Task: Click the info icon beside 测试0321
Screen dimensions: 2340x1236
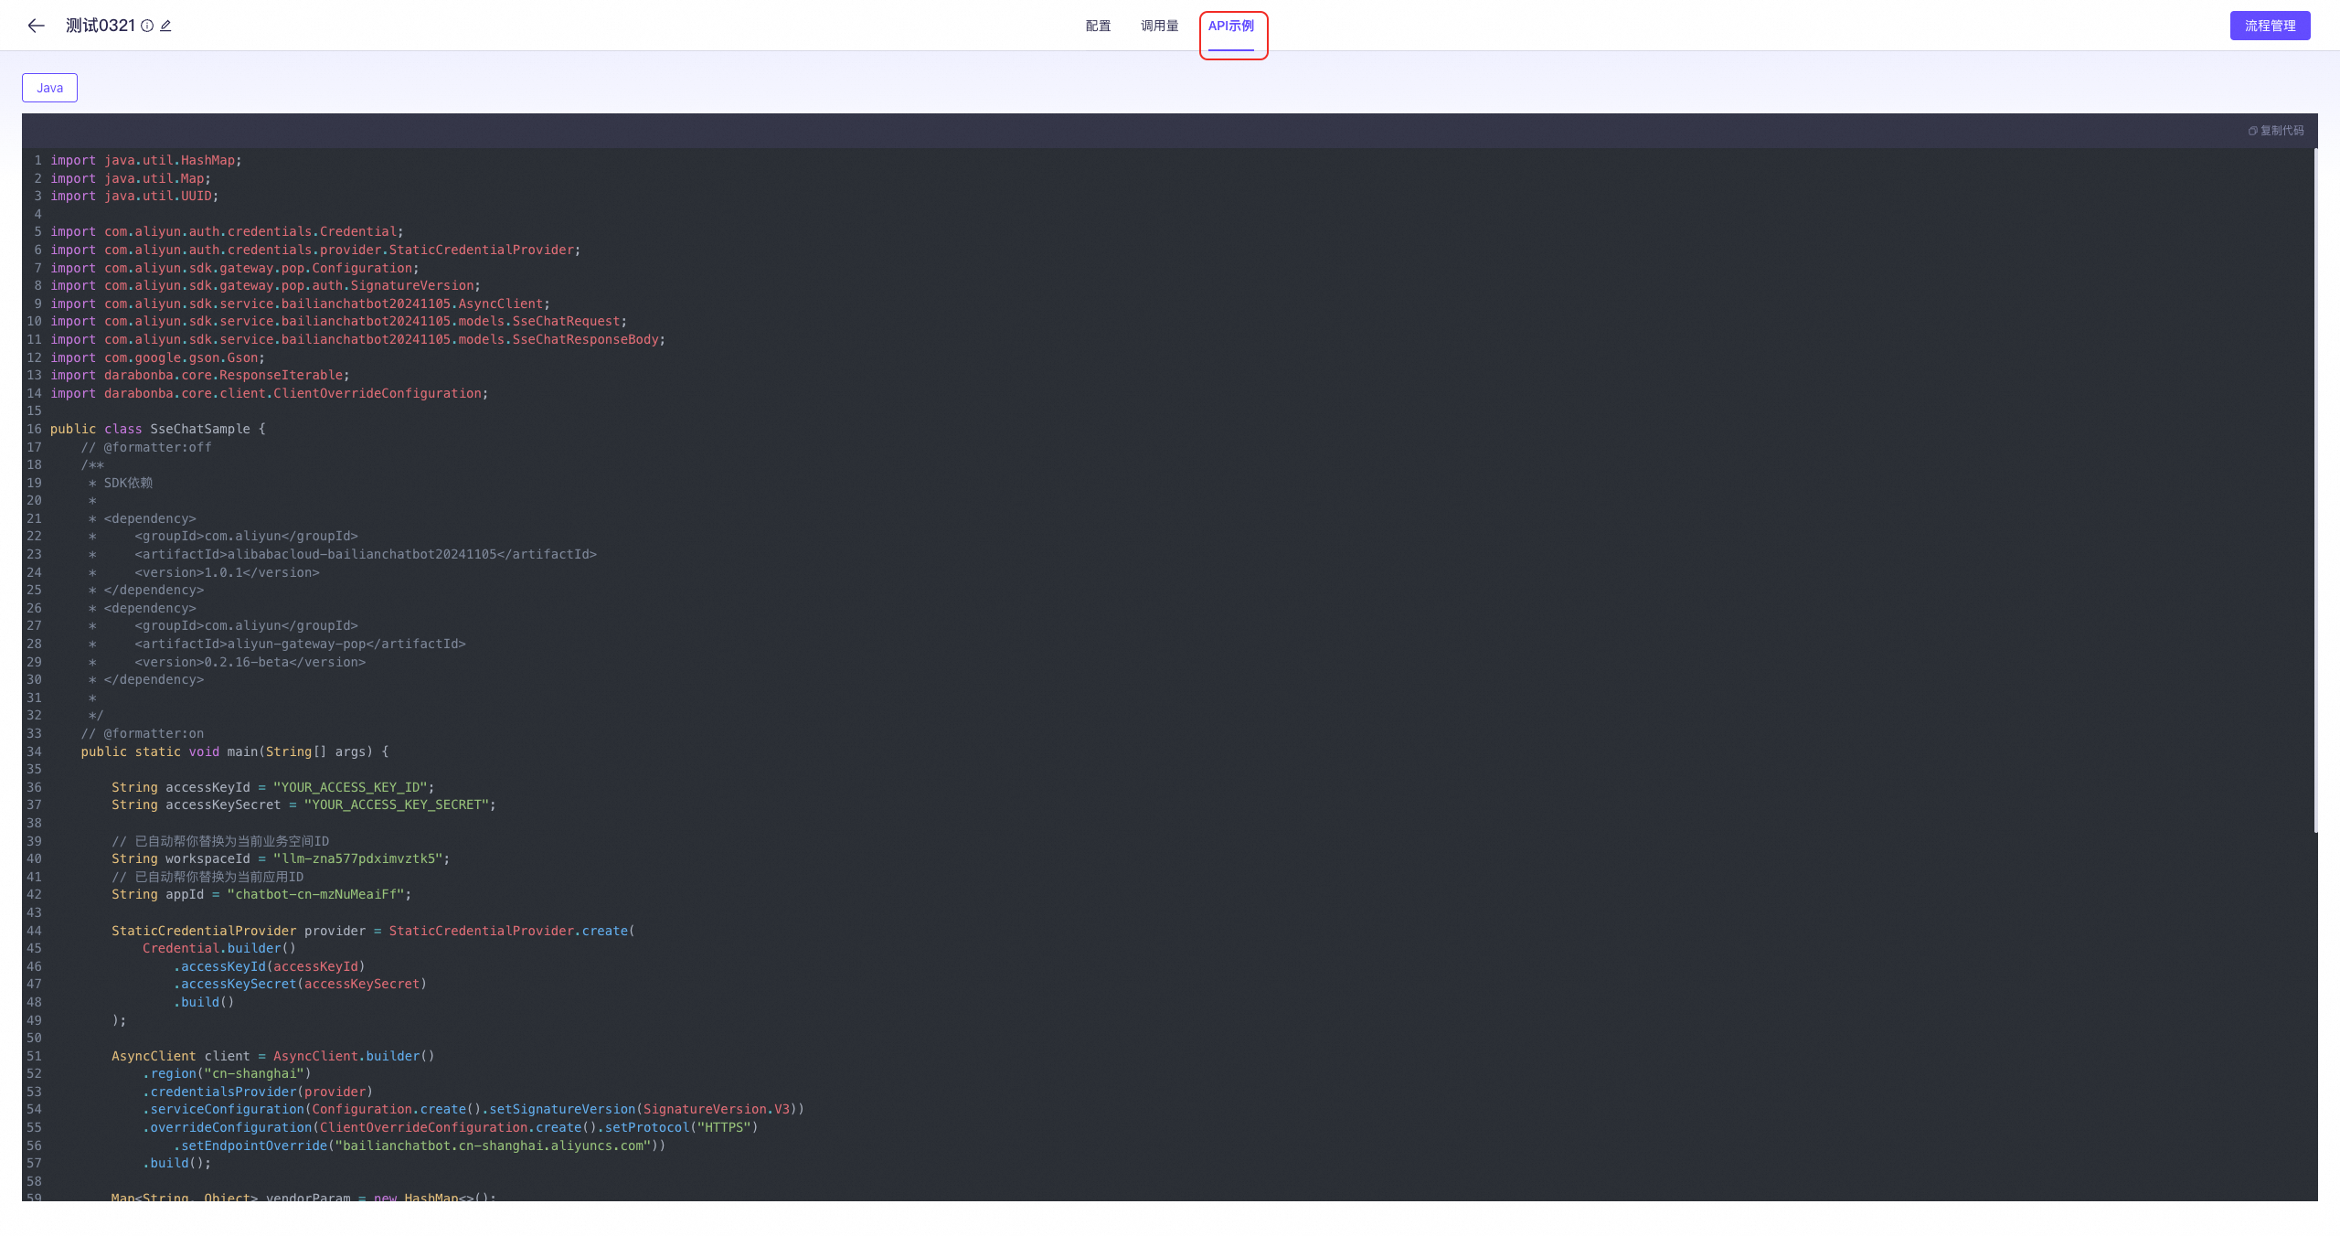Action: [x=147, y=26]
